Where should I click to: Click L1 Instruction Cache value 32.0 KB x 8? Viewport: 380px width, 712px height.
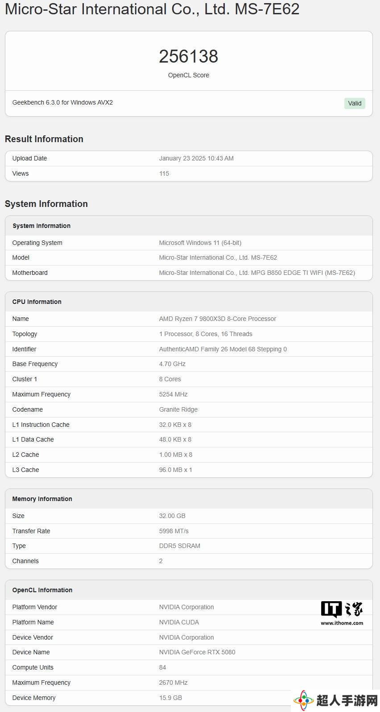click(175, 425)
